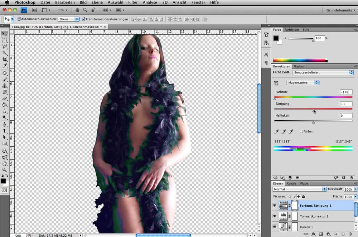Image resolution: width=358 pixels, height=237 pixels.
Task: Open the 'Magentatöne' color range dropdown
Action: (303, 83)
